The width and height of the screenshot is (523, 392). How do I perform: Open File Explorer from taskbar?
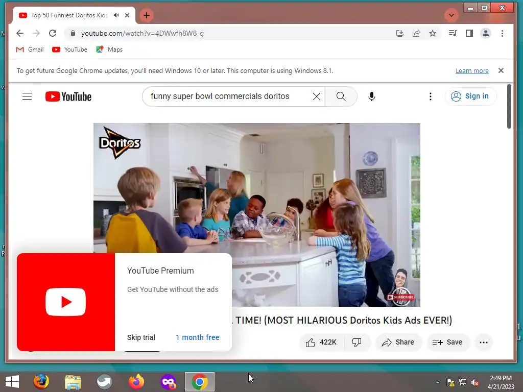pyautogui.click(x=73, y=382)
